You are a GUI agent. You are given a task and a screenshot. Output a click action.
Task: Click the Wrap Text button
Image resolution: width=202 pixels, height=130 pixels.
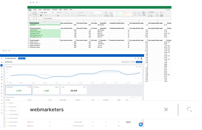[x=81, y=13]
